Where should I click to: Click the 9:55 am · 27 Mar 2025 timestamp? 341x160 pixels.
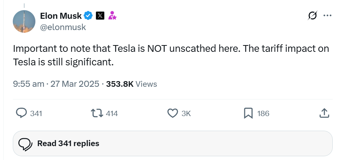[56, 84]
